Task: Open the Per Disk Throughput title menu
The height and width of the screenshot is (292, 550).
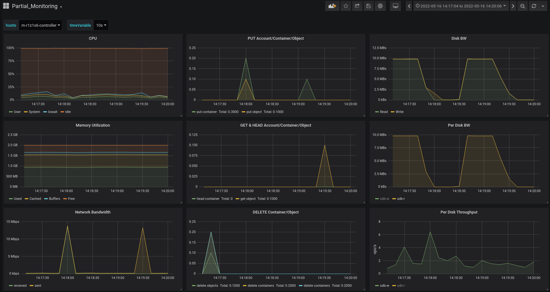Action: click(x=459, y=212)
